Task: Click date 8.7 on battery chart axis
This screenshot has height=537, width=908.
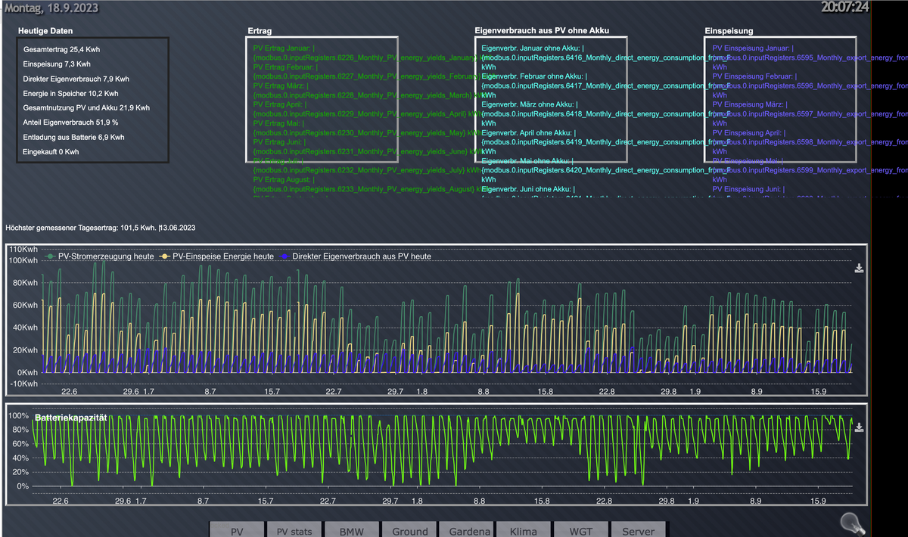Action: tap(203, 501)
